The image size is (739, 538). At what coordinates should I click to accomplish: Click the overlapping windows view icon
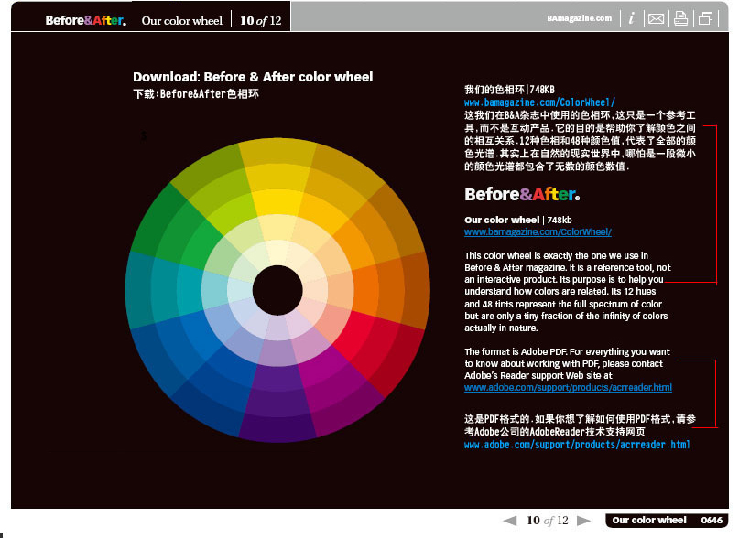(x=706, y=18)
